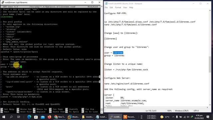The height and width of the screenshot is (120, 213).
Task: Click Notepad vertical scrollbar thumb
Action: 210,64
